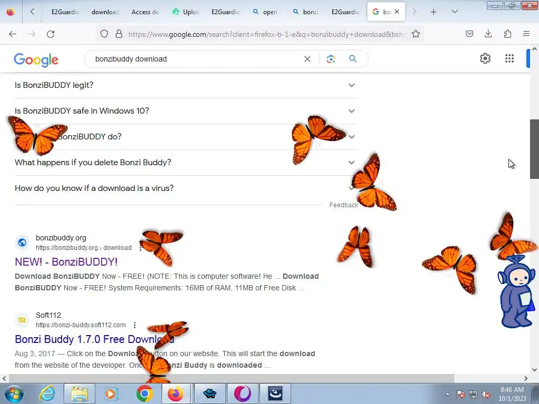Screen dimensions: 539x404
Task: Bookmark this page with the star
Action: 416,34
